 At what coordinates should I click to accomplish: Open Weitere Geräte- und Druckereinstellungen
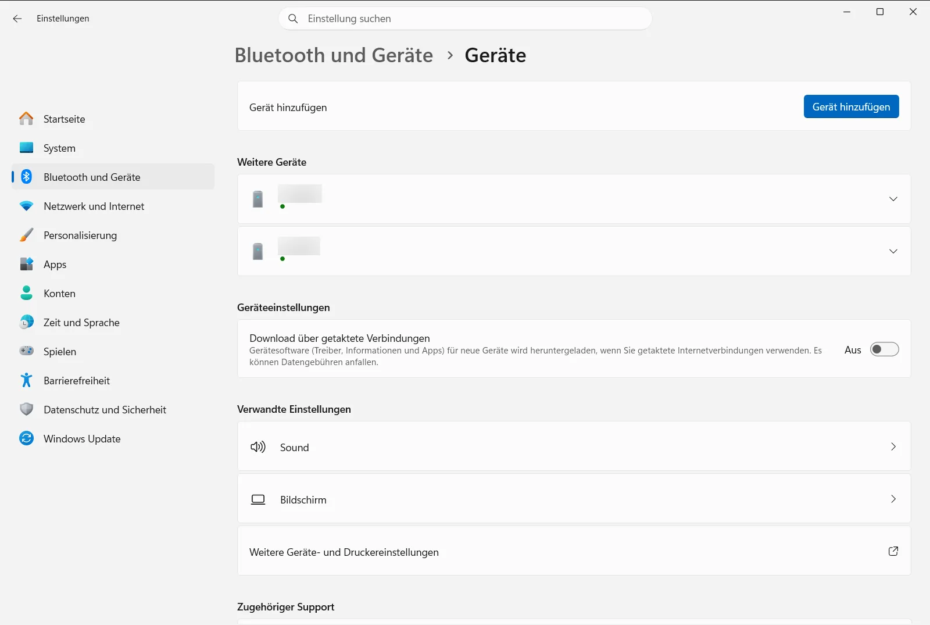574,551
